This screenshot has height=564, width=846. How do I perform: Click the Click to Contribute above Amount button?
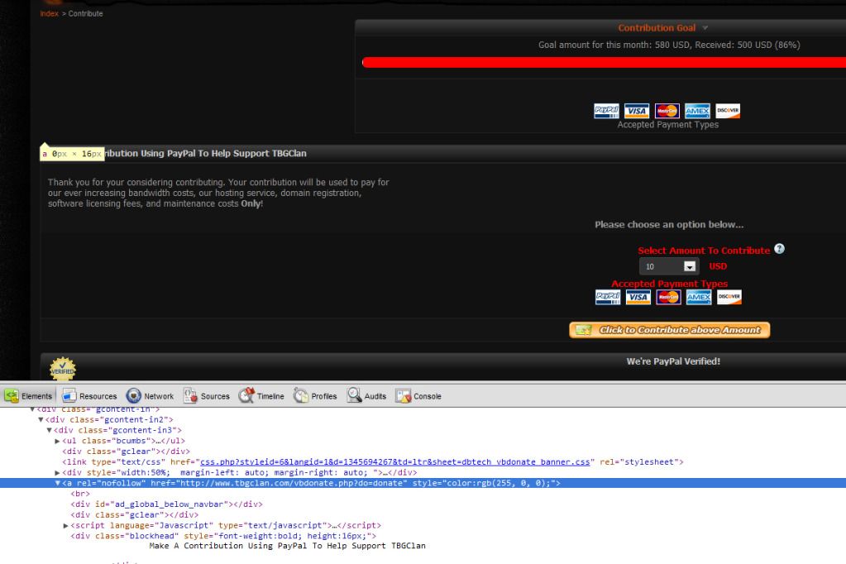point(670,330)
